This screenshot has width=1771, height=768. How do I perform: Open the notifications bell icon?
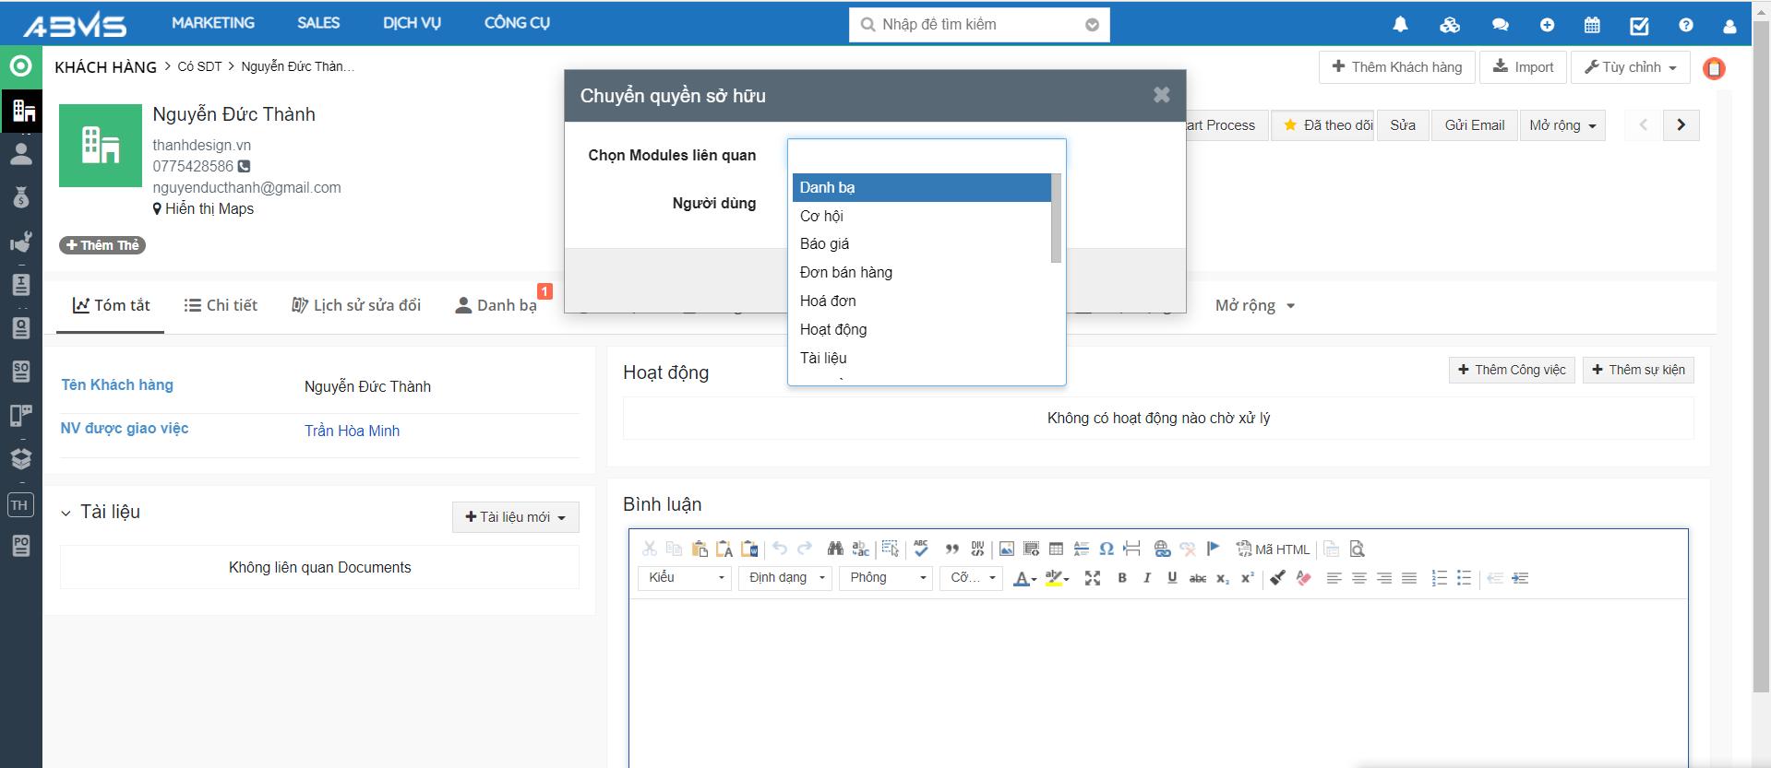[x=1400, y=25]
